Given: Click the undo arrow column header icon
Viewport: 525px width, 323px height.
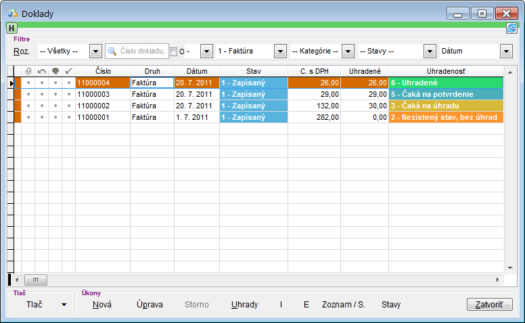Looking at the screenshot, I should [x=42, y=70].
